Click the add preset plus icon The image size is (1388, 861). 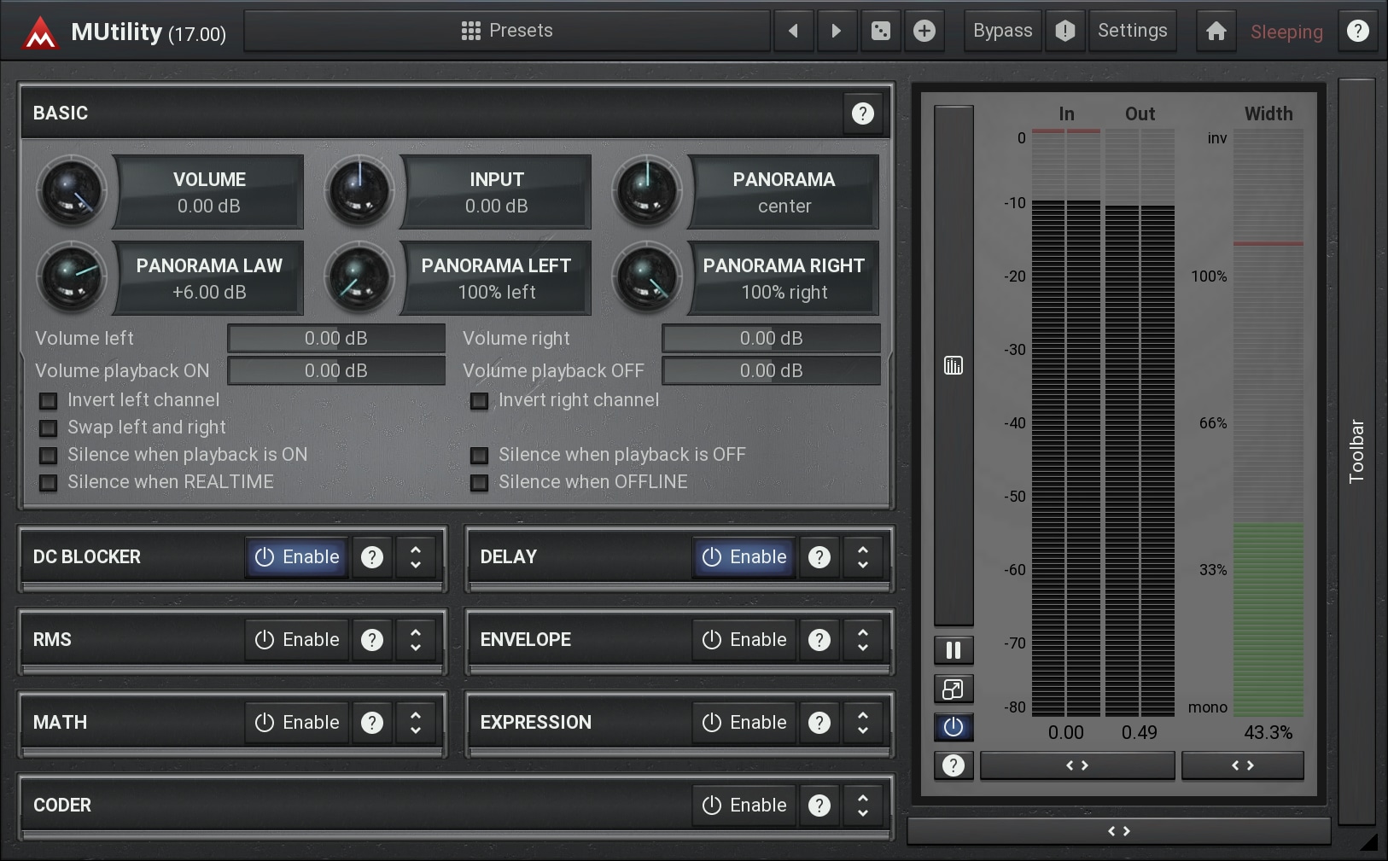(924, 32)
